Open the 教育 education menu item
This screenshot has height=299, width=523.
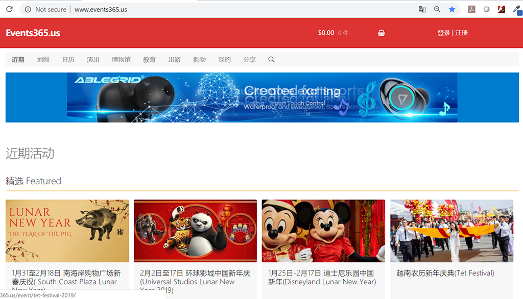click(x=150, y=60)
